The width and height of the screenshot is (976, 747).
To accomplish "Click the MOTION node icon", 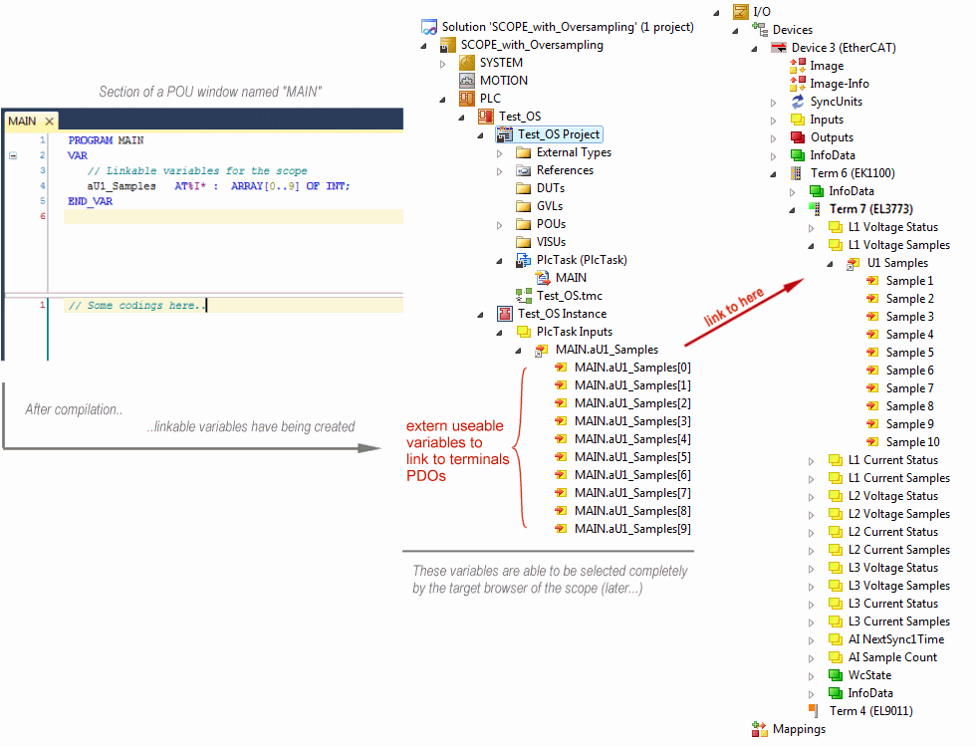I will pyautogui.click(x=466, y=81).
